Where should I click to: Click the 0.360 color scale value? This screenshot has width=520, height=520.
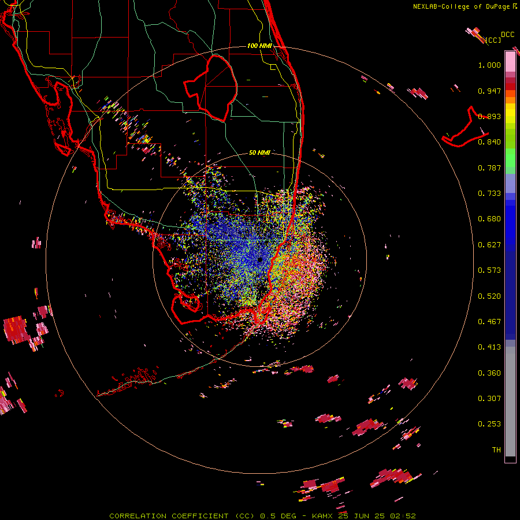tap(489, 373)
